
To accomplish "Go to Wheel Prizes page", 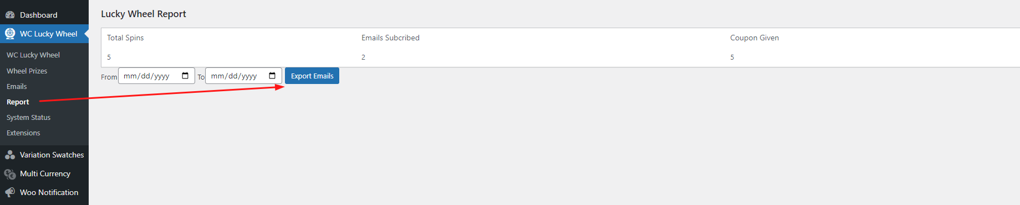I will click(27, 71).
